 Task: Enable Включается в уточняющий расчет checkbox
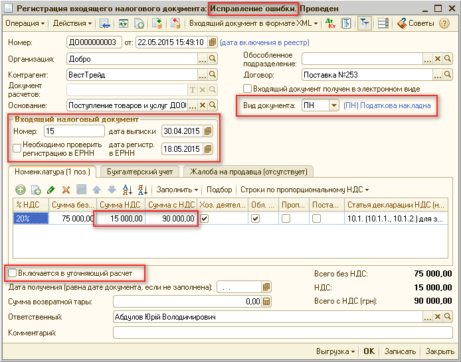point(12,272)
